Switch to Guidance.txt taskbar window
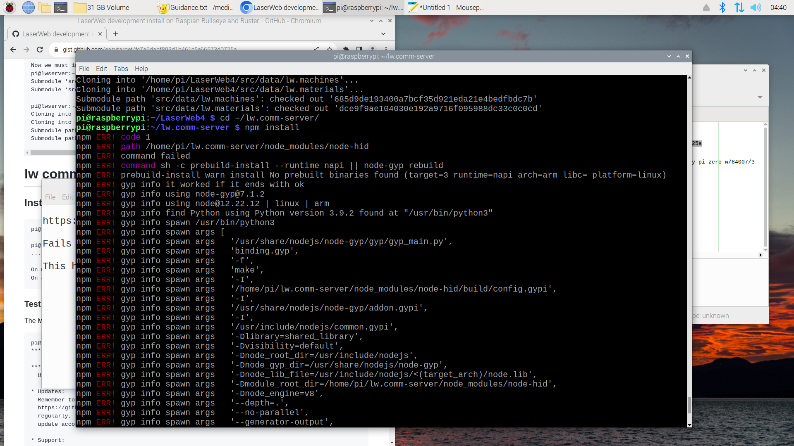Image resolution: width=794 pixels, height=446 pixels. pyautogui.click(x=196, y=7)
